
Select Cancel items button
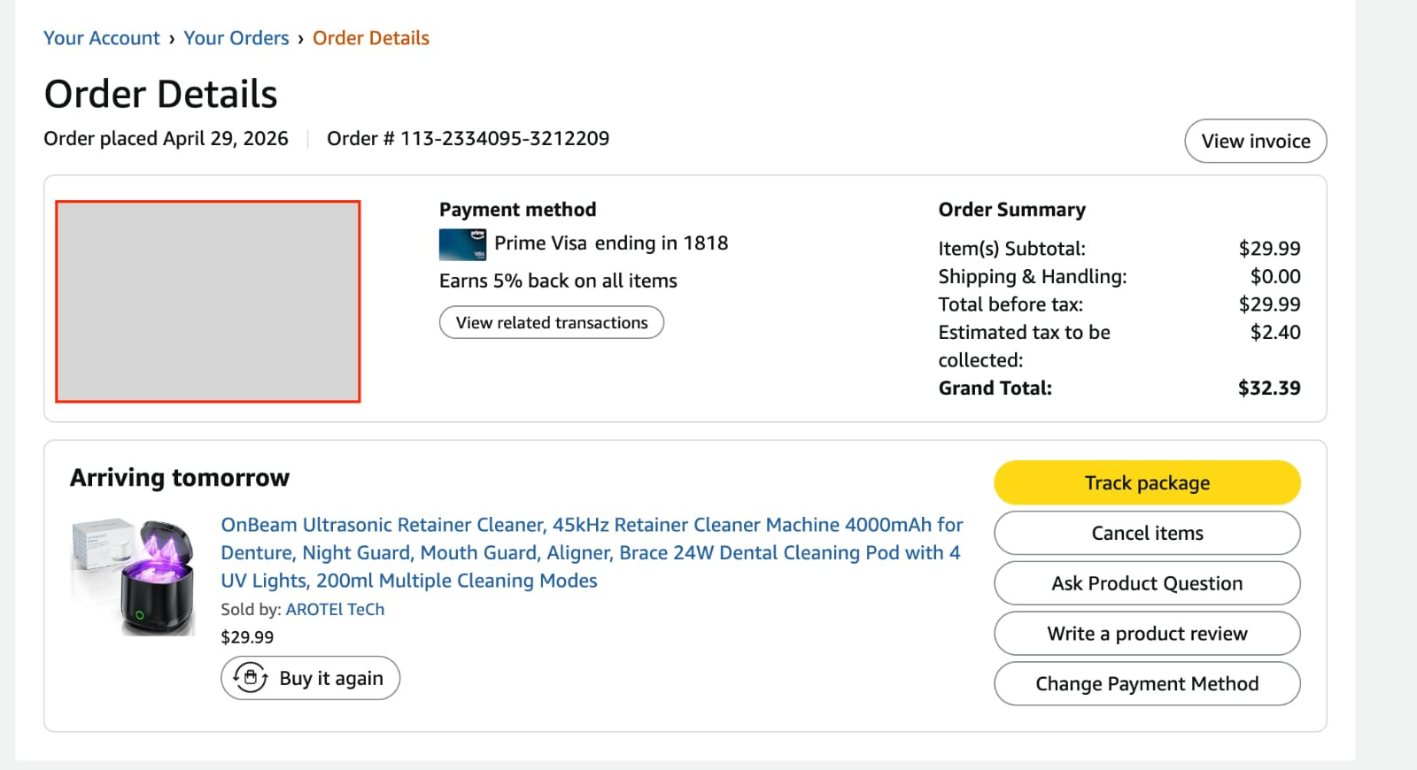[x=1147, y=533]
